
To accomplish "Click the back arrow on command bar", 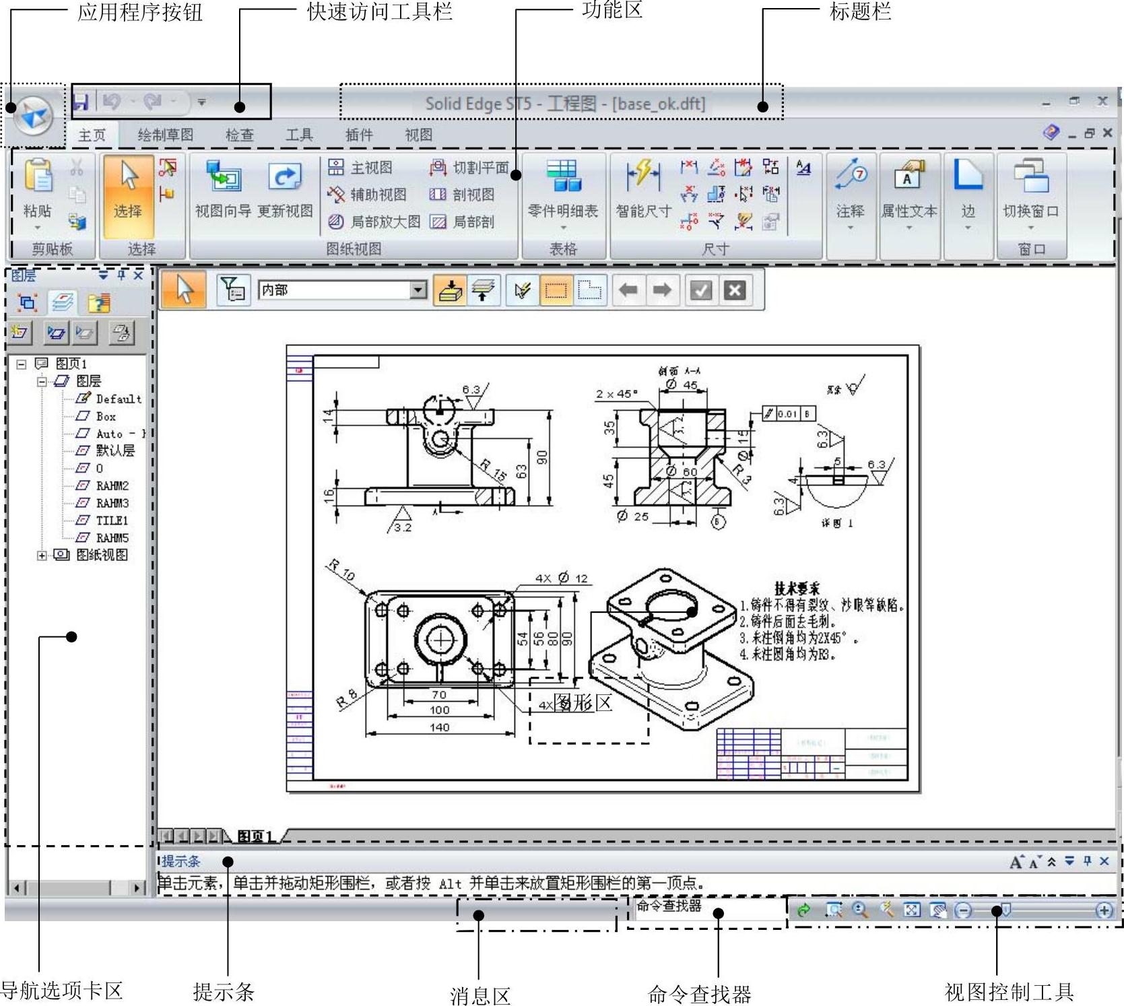I will pyautogui.click(x=629, y=290).
